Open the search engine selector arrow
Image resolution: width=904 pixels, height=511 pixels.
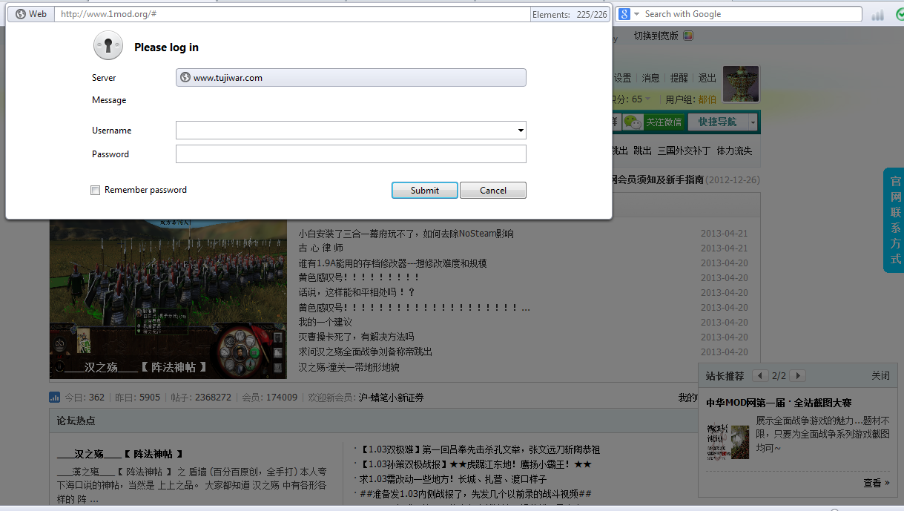point(636,14)
